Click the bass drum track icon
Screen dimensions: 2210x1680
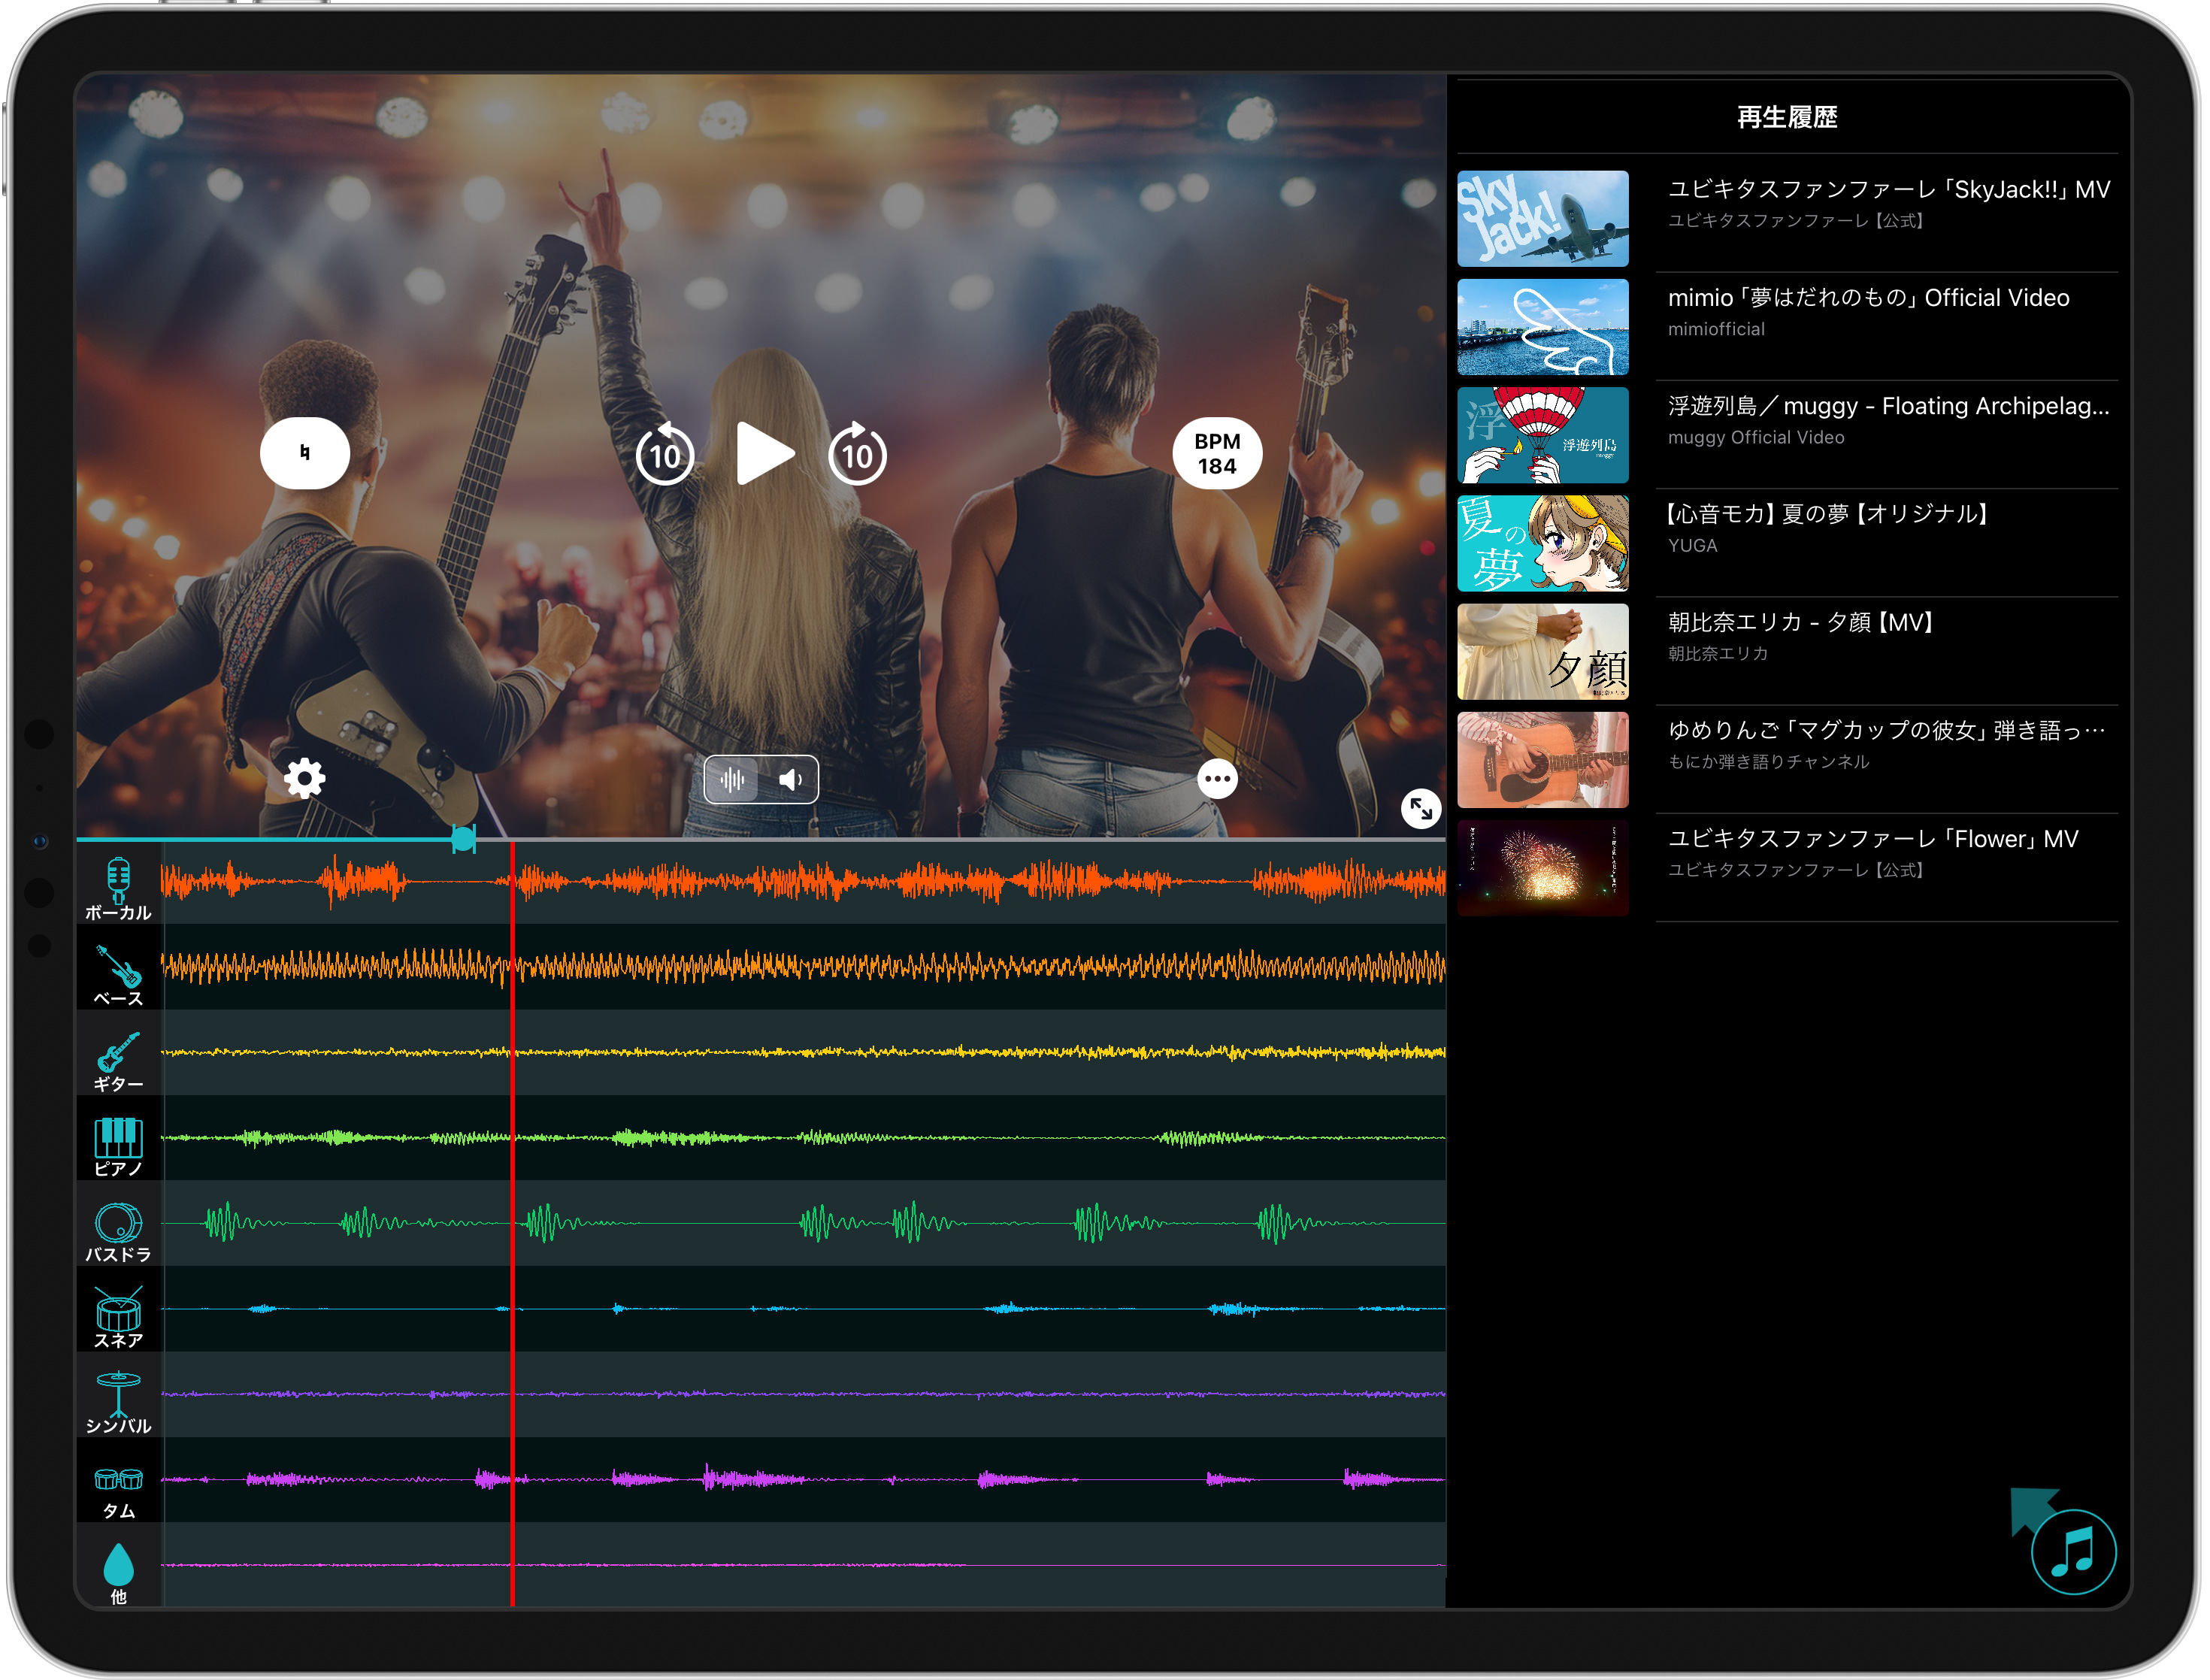118,1222
